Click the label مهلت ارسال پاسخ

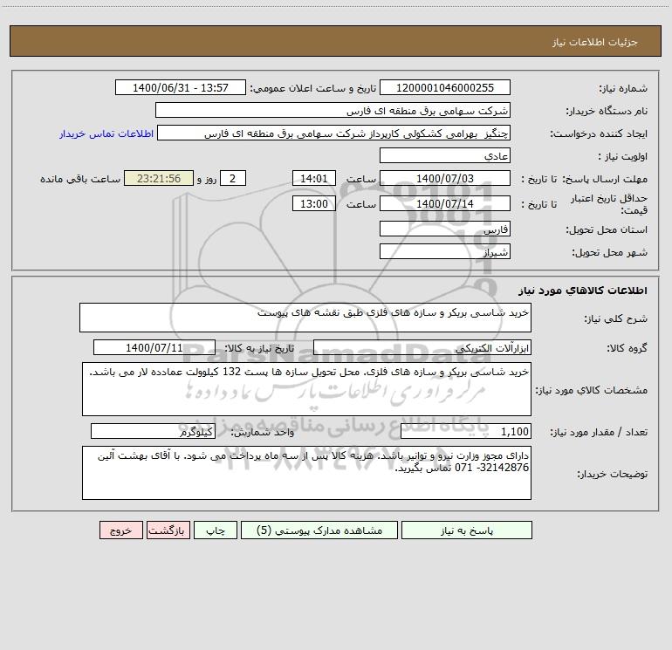(x=605, y=179)
